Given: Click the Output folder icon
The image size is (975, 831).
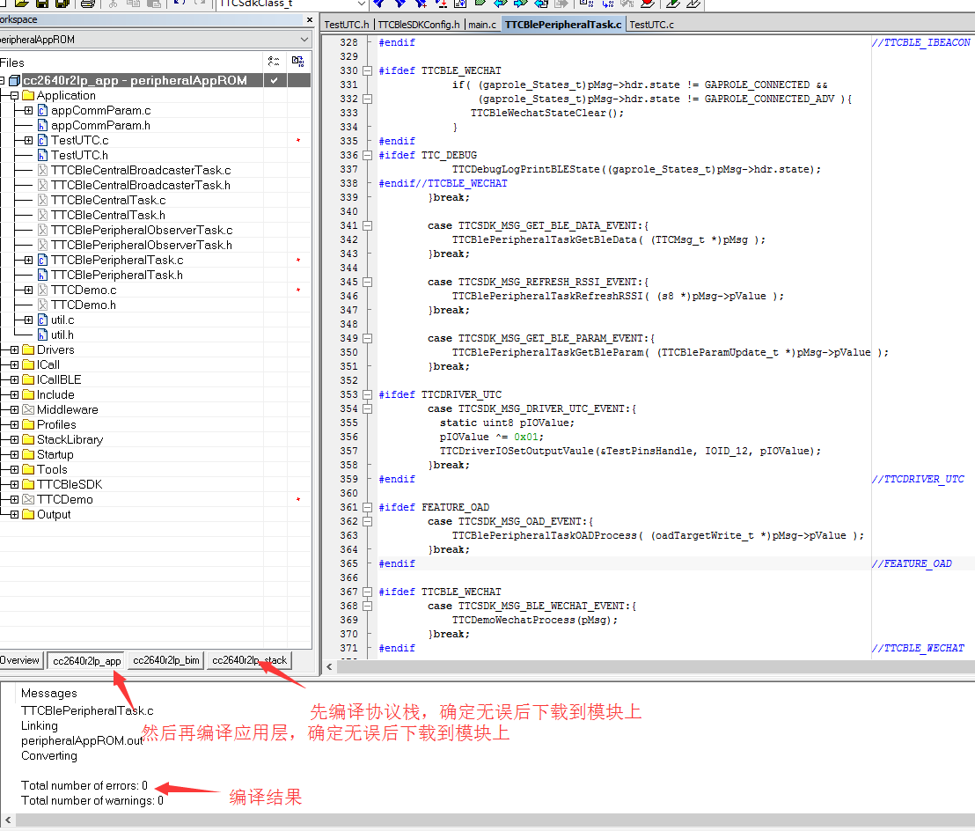Looking at the screenshot, I should 28,514.
